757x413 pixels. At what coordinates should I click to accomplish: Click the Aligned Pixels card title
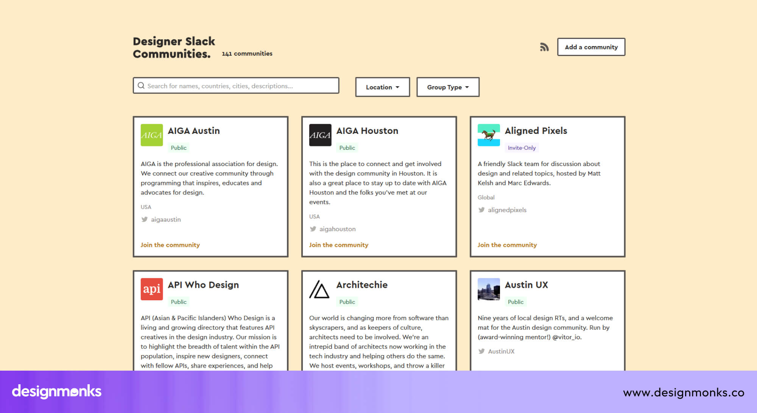pos(536,130)
